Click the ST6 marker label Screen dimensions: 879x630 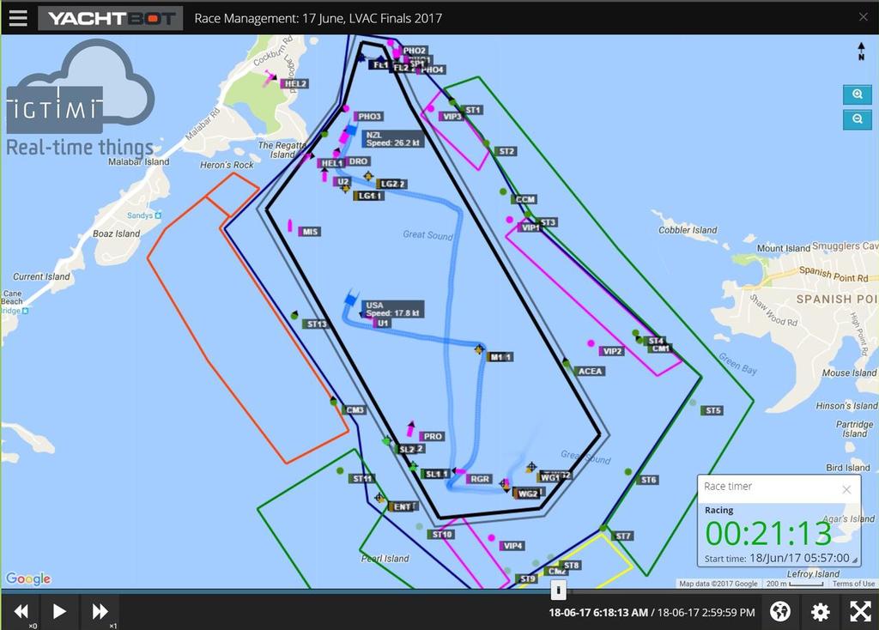click(x=648, y=480)
